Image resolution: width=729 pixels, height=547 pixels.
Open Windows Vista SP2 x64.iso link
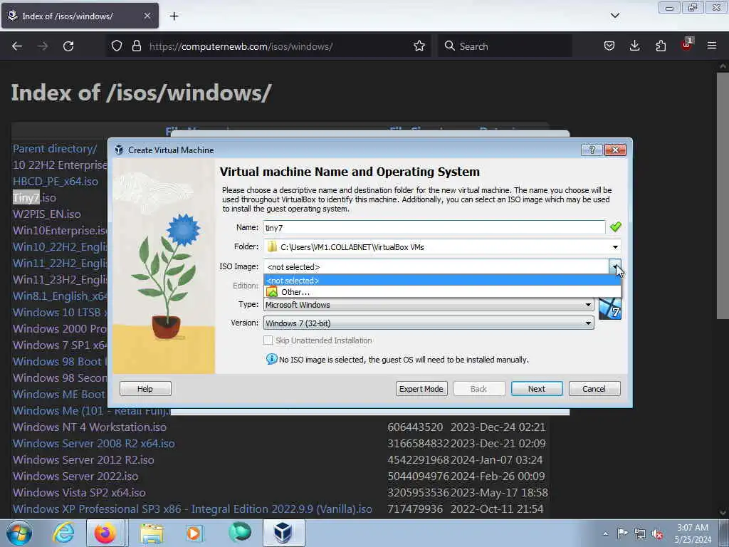[x=79, y=493]
